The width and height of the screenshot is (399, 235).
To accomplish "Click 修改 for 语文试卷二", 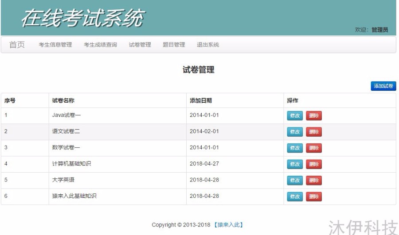I will 295,132.
